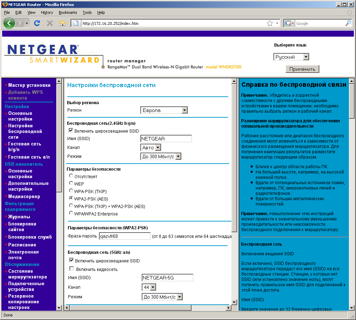The image size is (356, 320).
Task: Click the Firefox icon in title bar
Action: [5, 4]
